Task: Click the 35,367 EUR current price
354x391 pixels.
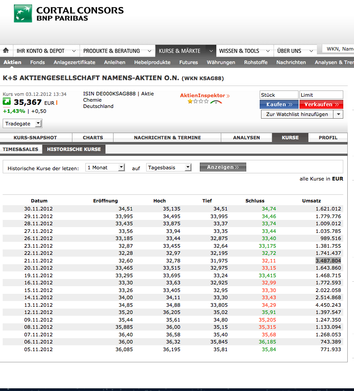Action: [34, 102]
